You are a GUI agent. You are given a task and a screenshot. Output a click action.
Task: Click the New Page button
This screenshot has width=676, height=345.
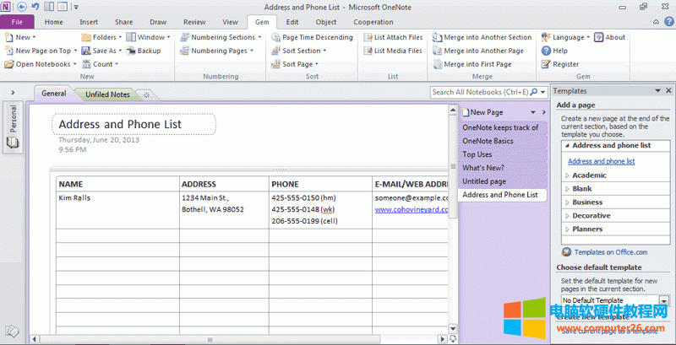(x=486, y=111)
